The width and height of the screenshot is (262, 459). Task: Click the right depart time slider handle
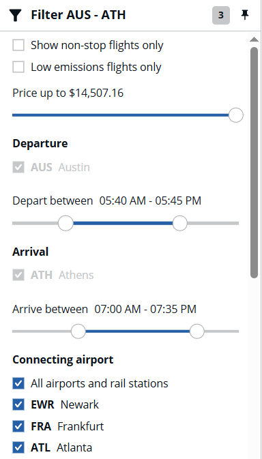point(179,223)
